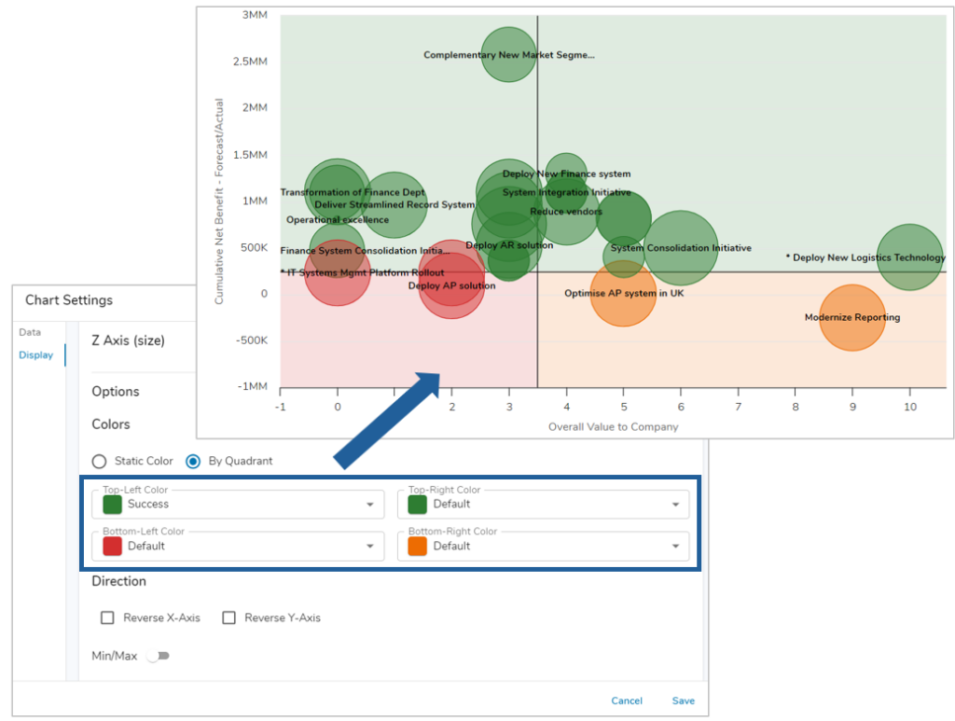955x721 pixels.
Task: Save the chart settings
Action: [683, 700]
